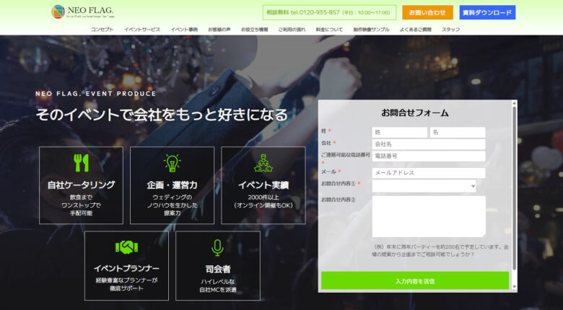The image size is (563, 310).
Task: Click the NEO FLAG logo icon
Action: 58,12
